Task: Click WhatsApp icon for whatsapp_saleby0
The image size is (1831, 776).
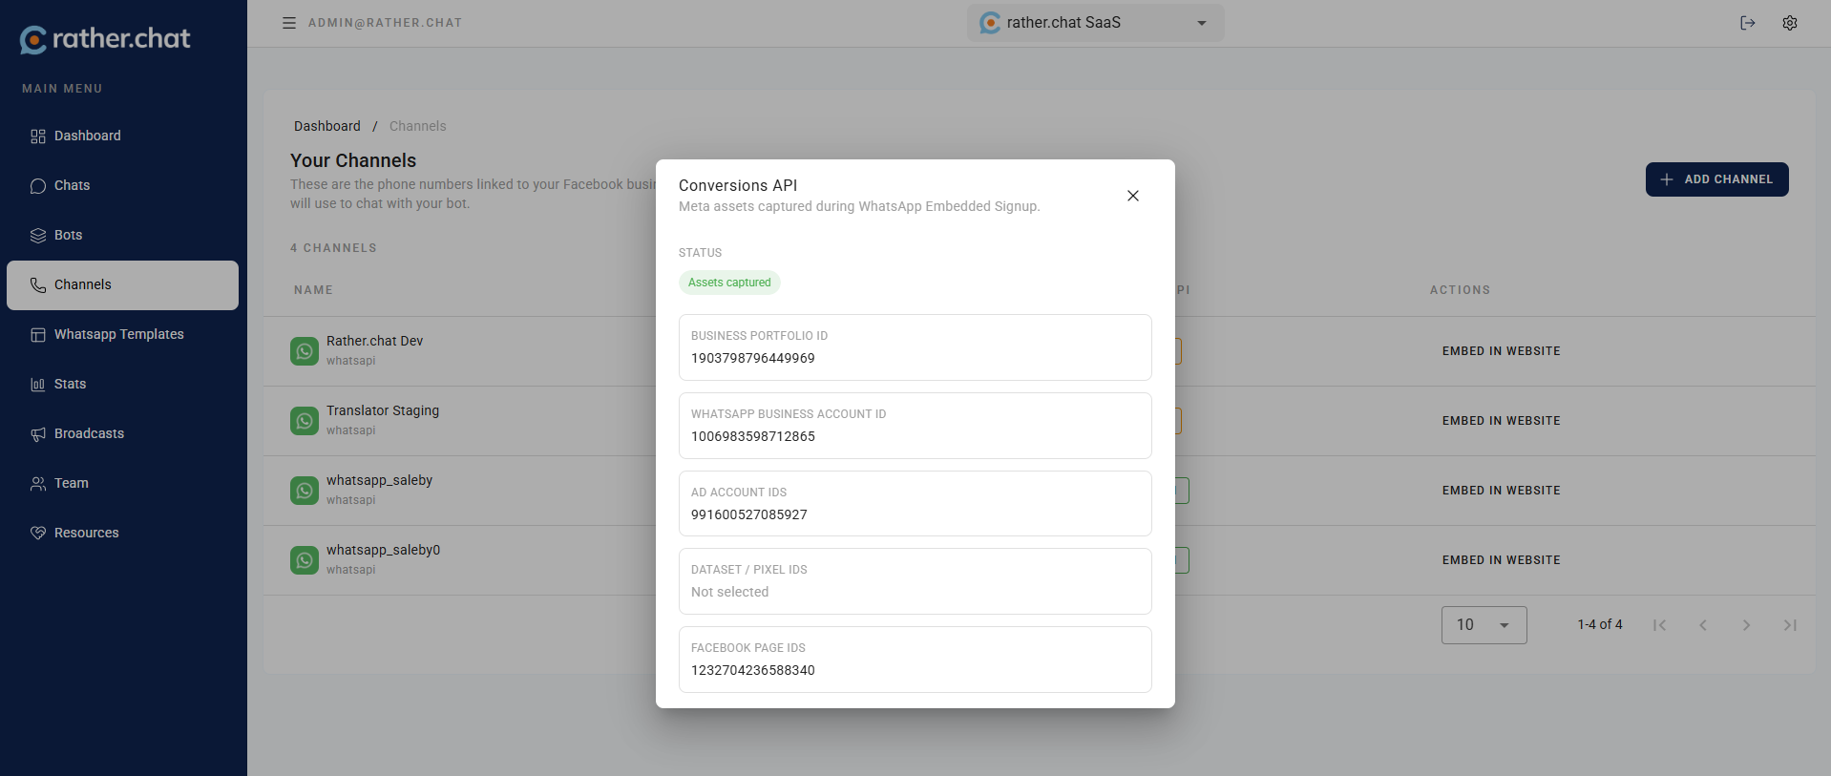Action: (305, 560)
